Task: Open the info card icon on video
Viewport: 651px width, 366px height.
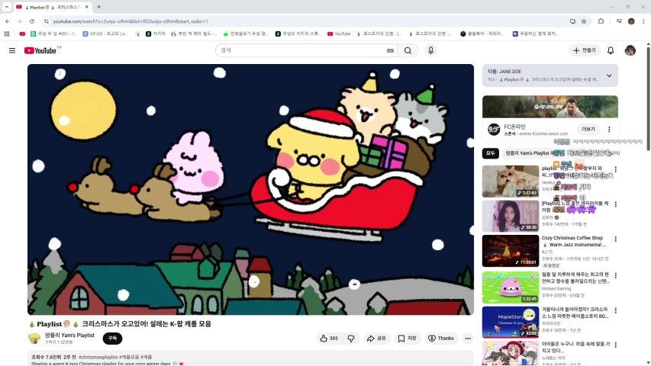Action: [x=60, y=74]
